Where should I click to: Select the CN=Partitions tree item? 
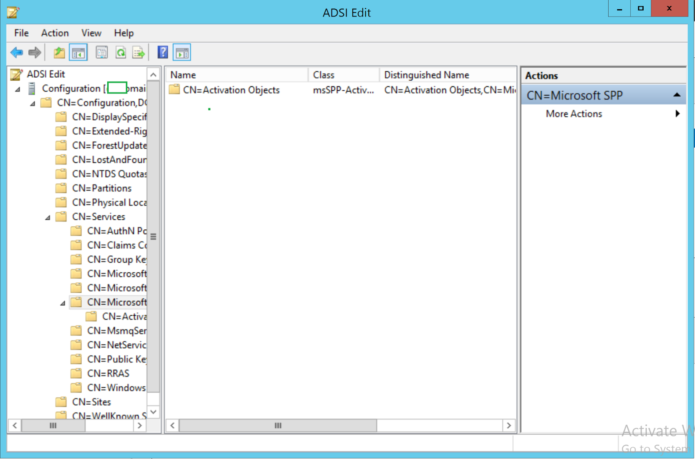click(102, 188)
